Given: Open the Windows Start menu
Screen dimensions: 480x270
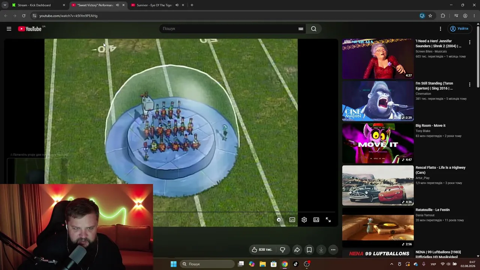Looking at the screenshot, I should coord(174,264).
